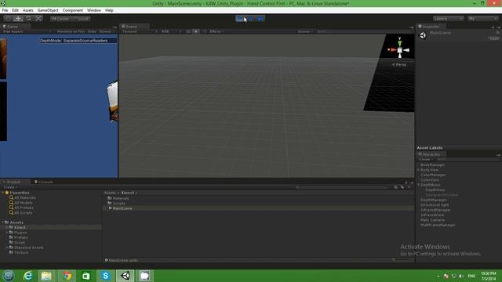The width and height of the screenshot is (502, 282).
Task: Click the Step button next to Pause
Action: pyautogui.click(x=260, y=19)
